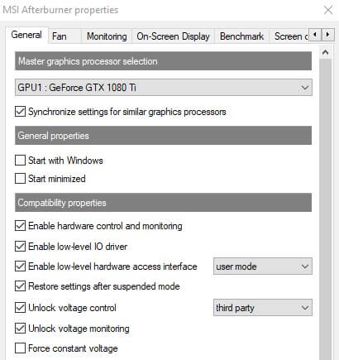Open the master GPU selection dropdown

[164, 88]
